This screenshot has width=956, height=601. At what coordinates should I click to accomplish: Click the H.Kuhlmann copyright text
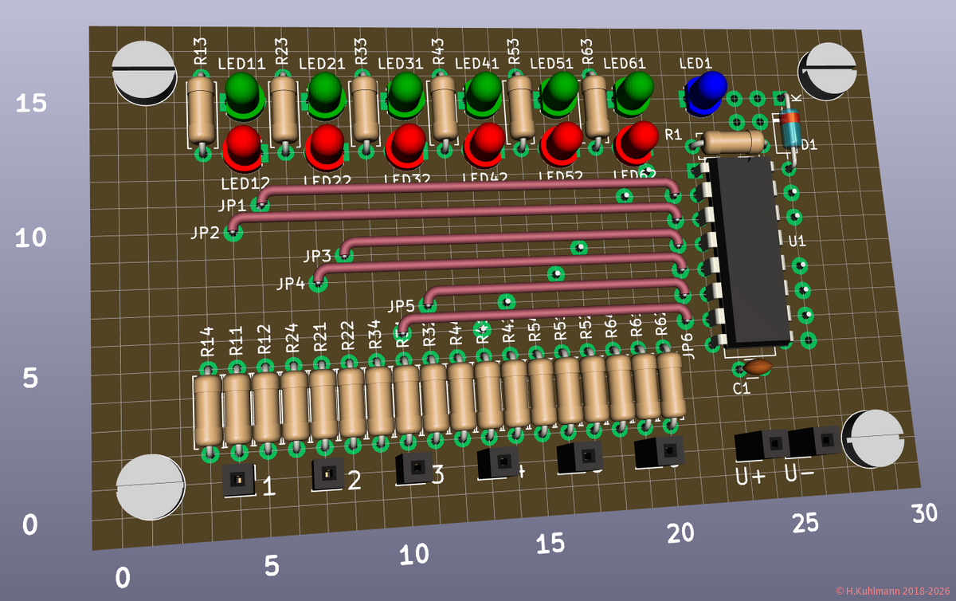click(895, 591)
